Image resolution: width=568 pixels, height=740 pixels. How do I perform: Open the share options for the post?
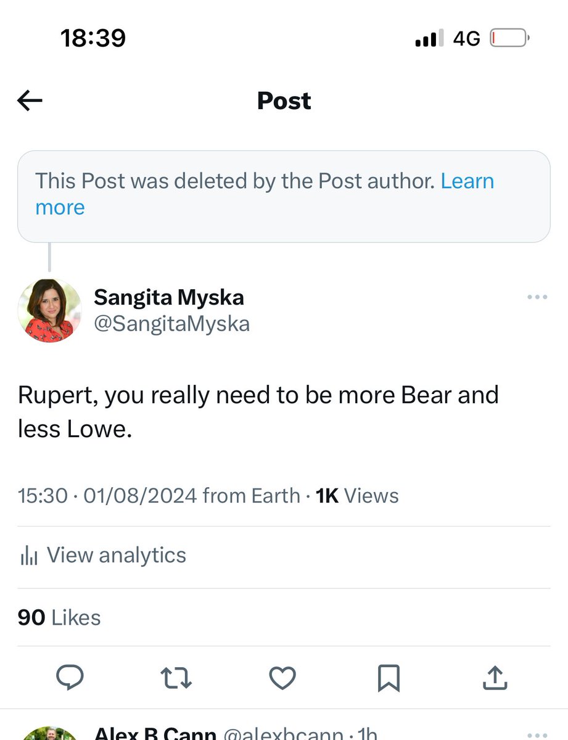[494, 677]
